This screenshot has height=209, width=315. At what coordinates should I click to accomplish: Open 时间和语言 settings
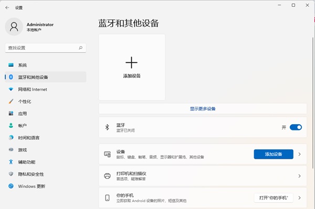click(x=46, y=137)
